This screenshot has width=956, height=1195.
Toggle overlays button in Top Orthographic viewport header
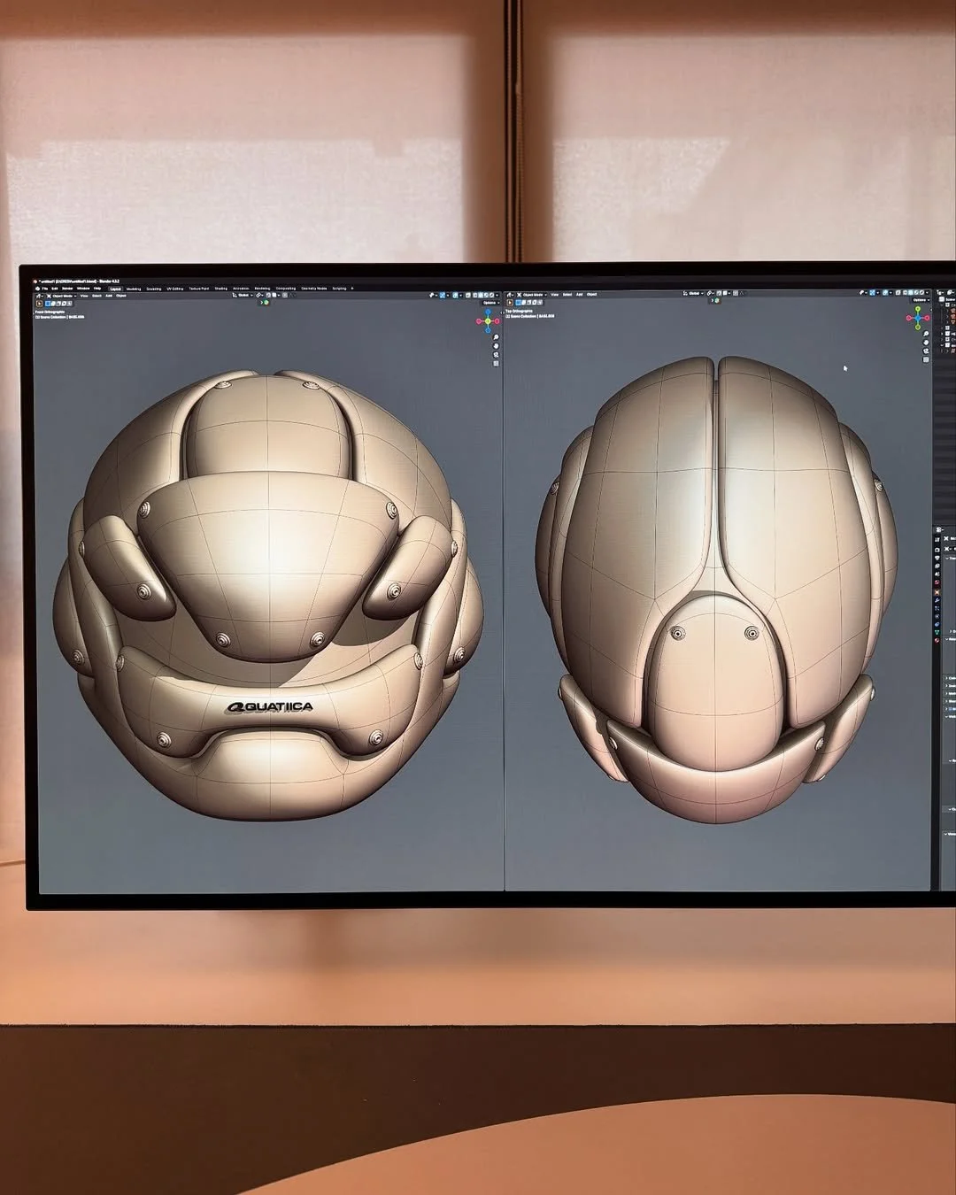click(x=885, y=293)
